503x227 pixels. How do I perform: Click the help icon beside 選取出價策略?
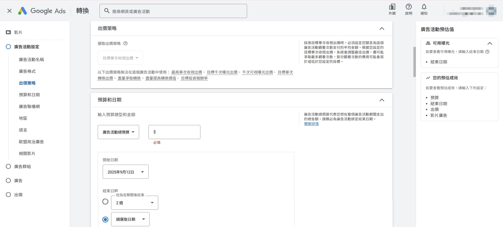click(125, 44)
